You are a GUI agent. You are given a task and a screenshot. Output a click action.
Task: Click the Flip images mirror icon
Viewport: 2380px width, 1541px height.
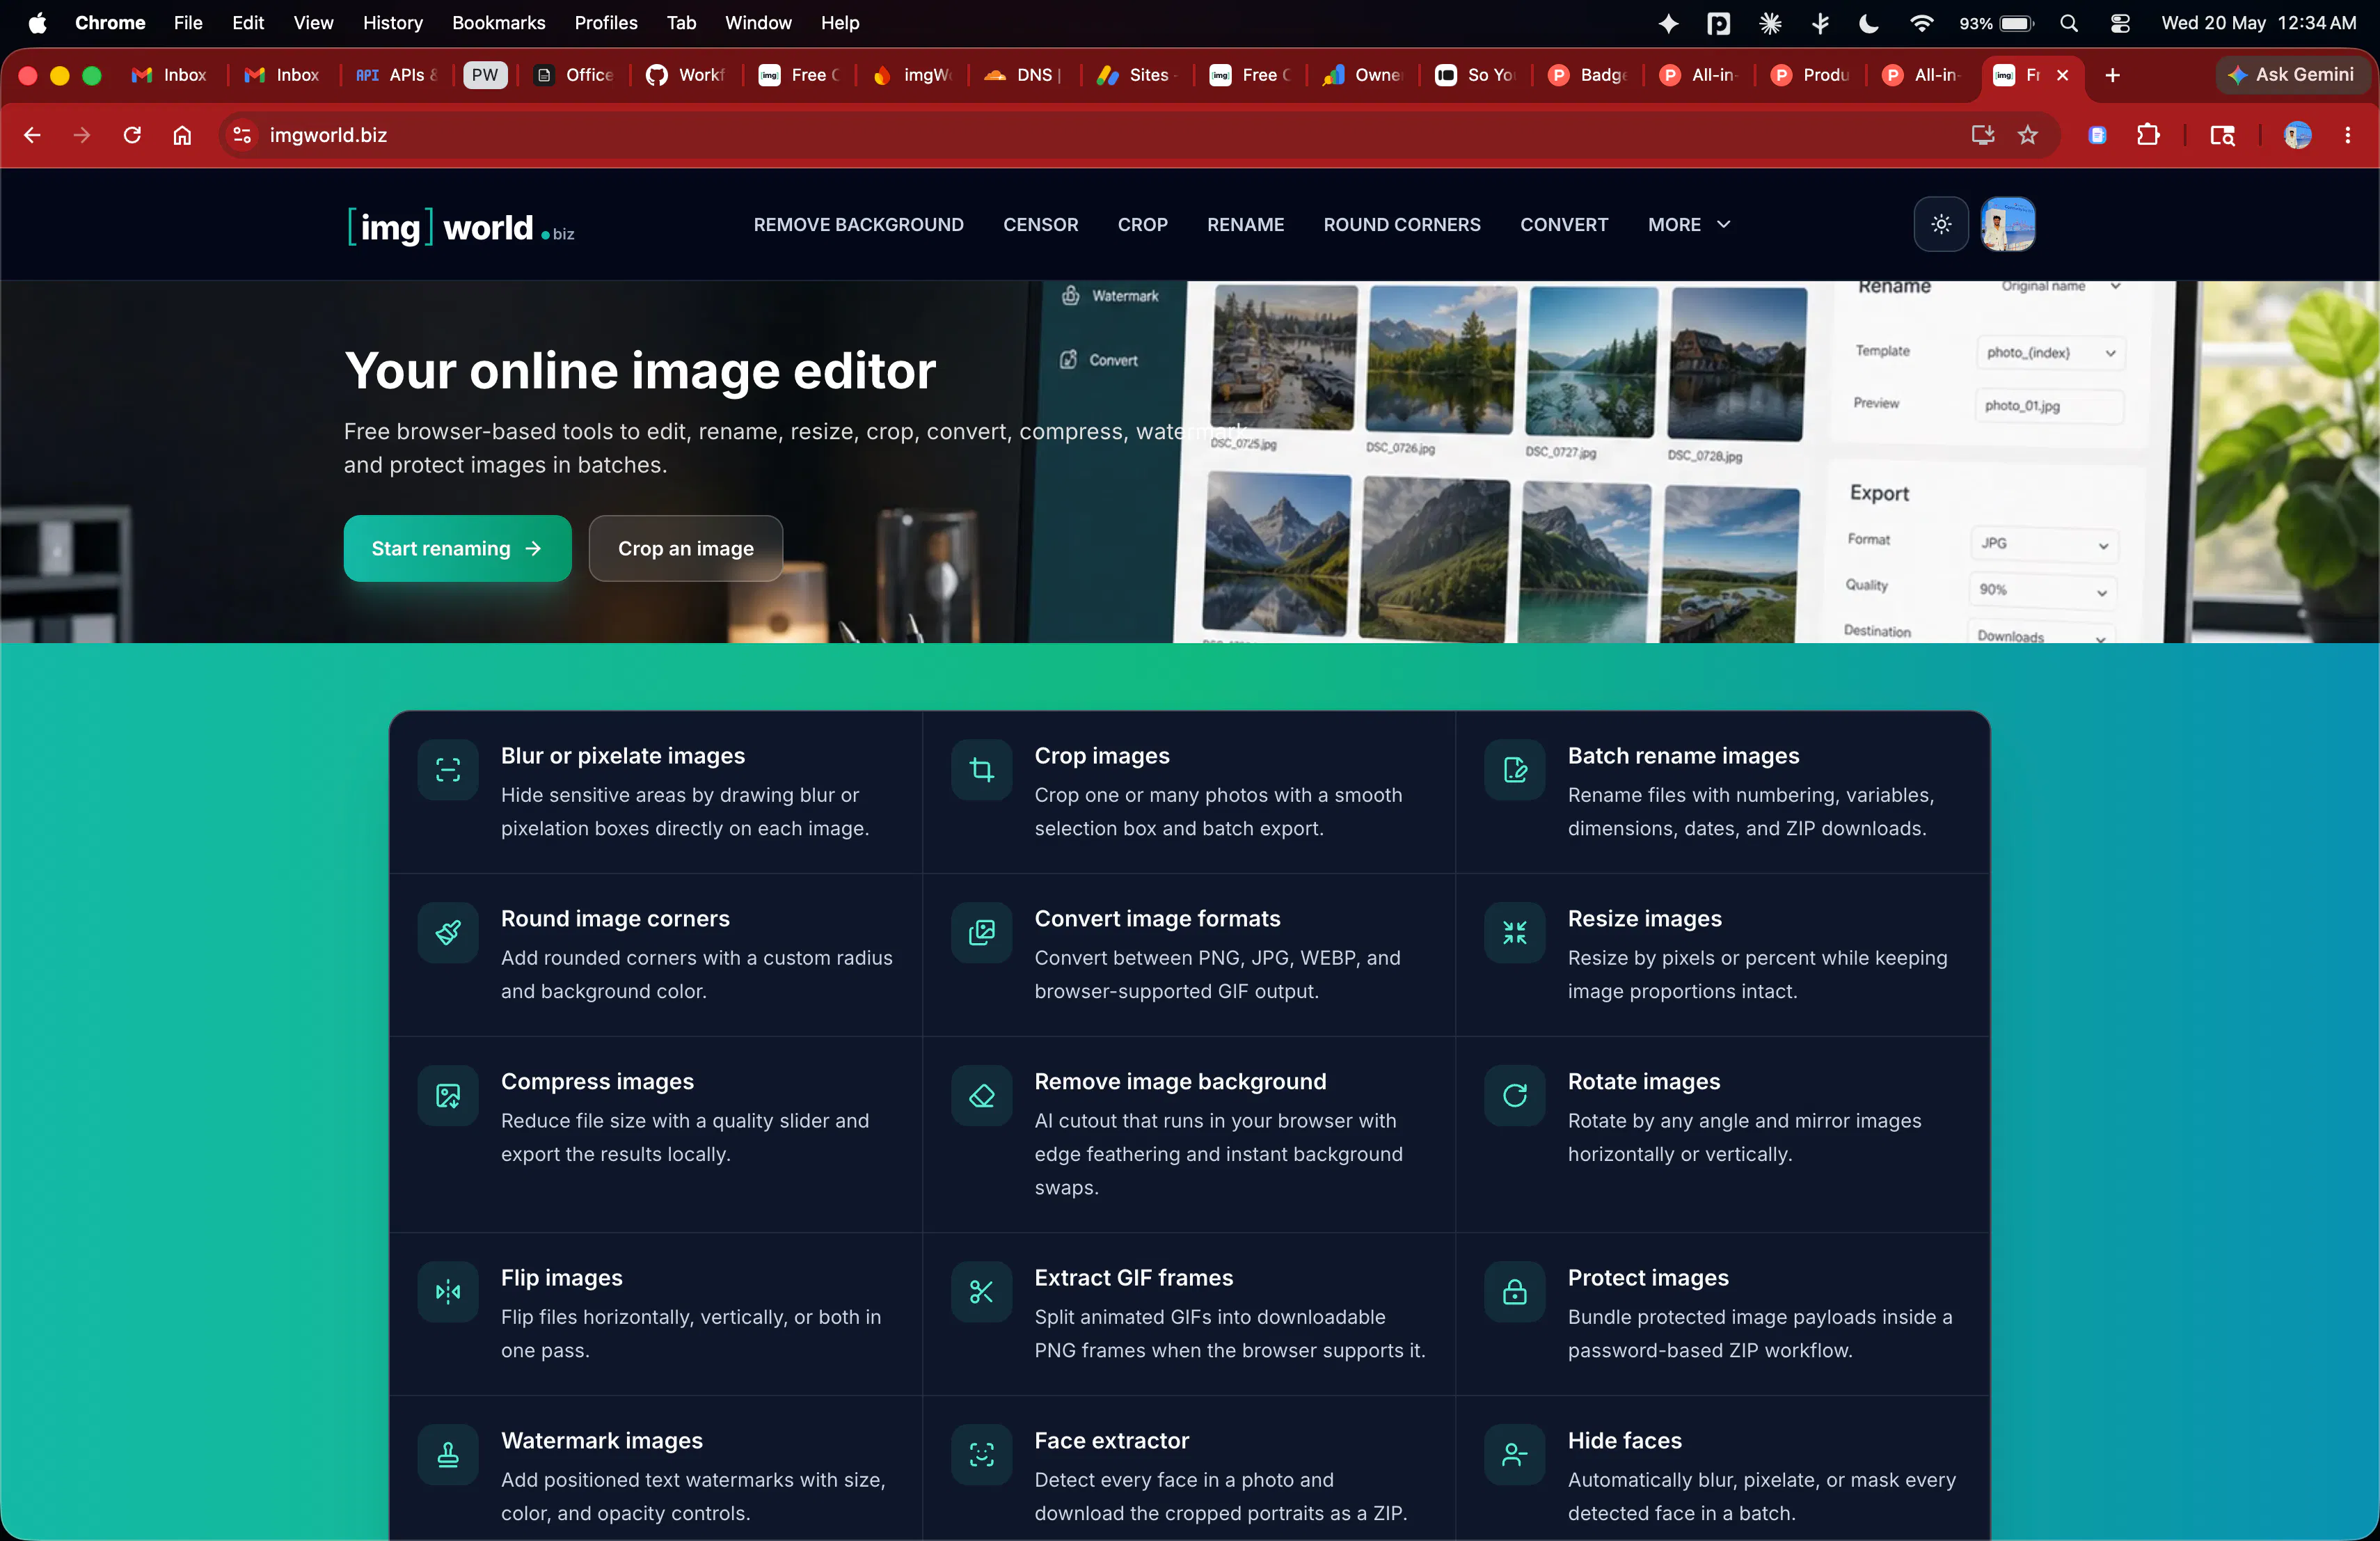448,1291
